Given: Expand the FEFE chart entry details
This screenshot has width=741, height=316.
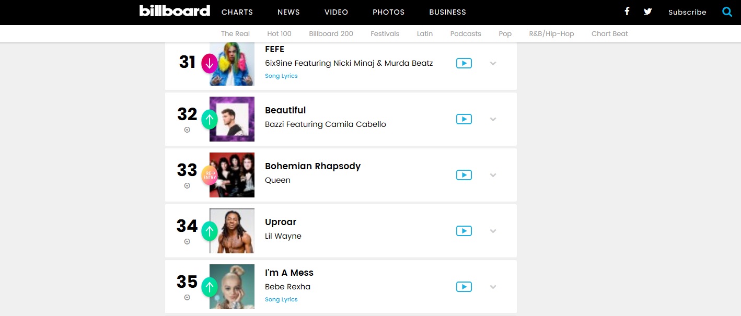Looking at the screenshot, I should [x=493, y=63].
